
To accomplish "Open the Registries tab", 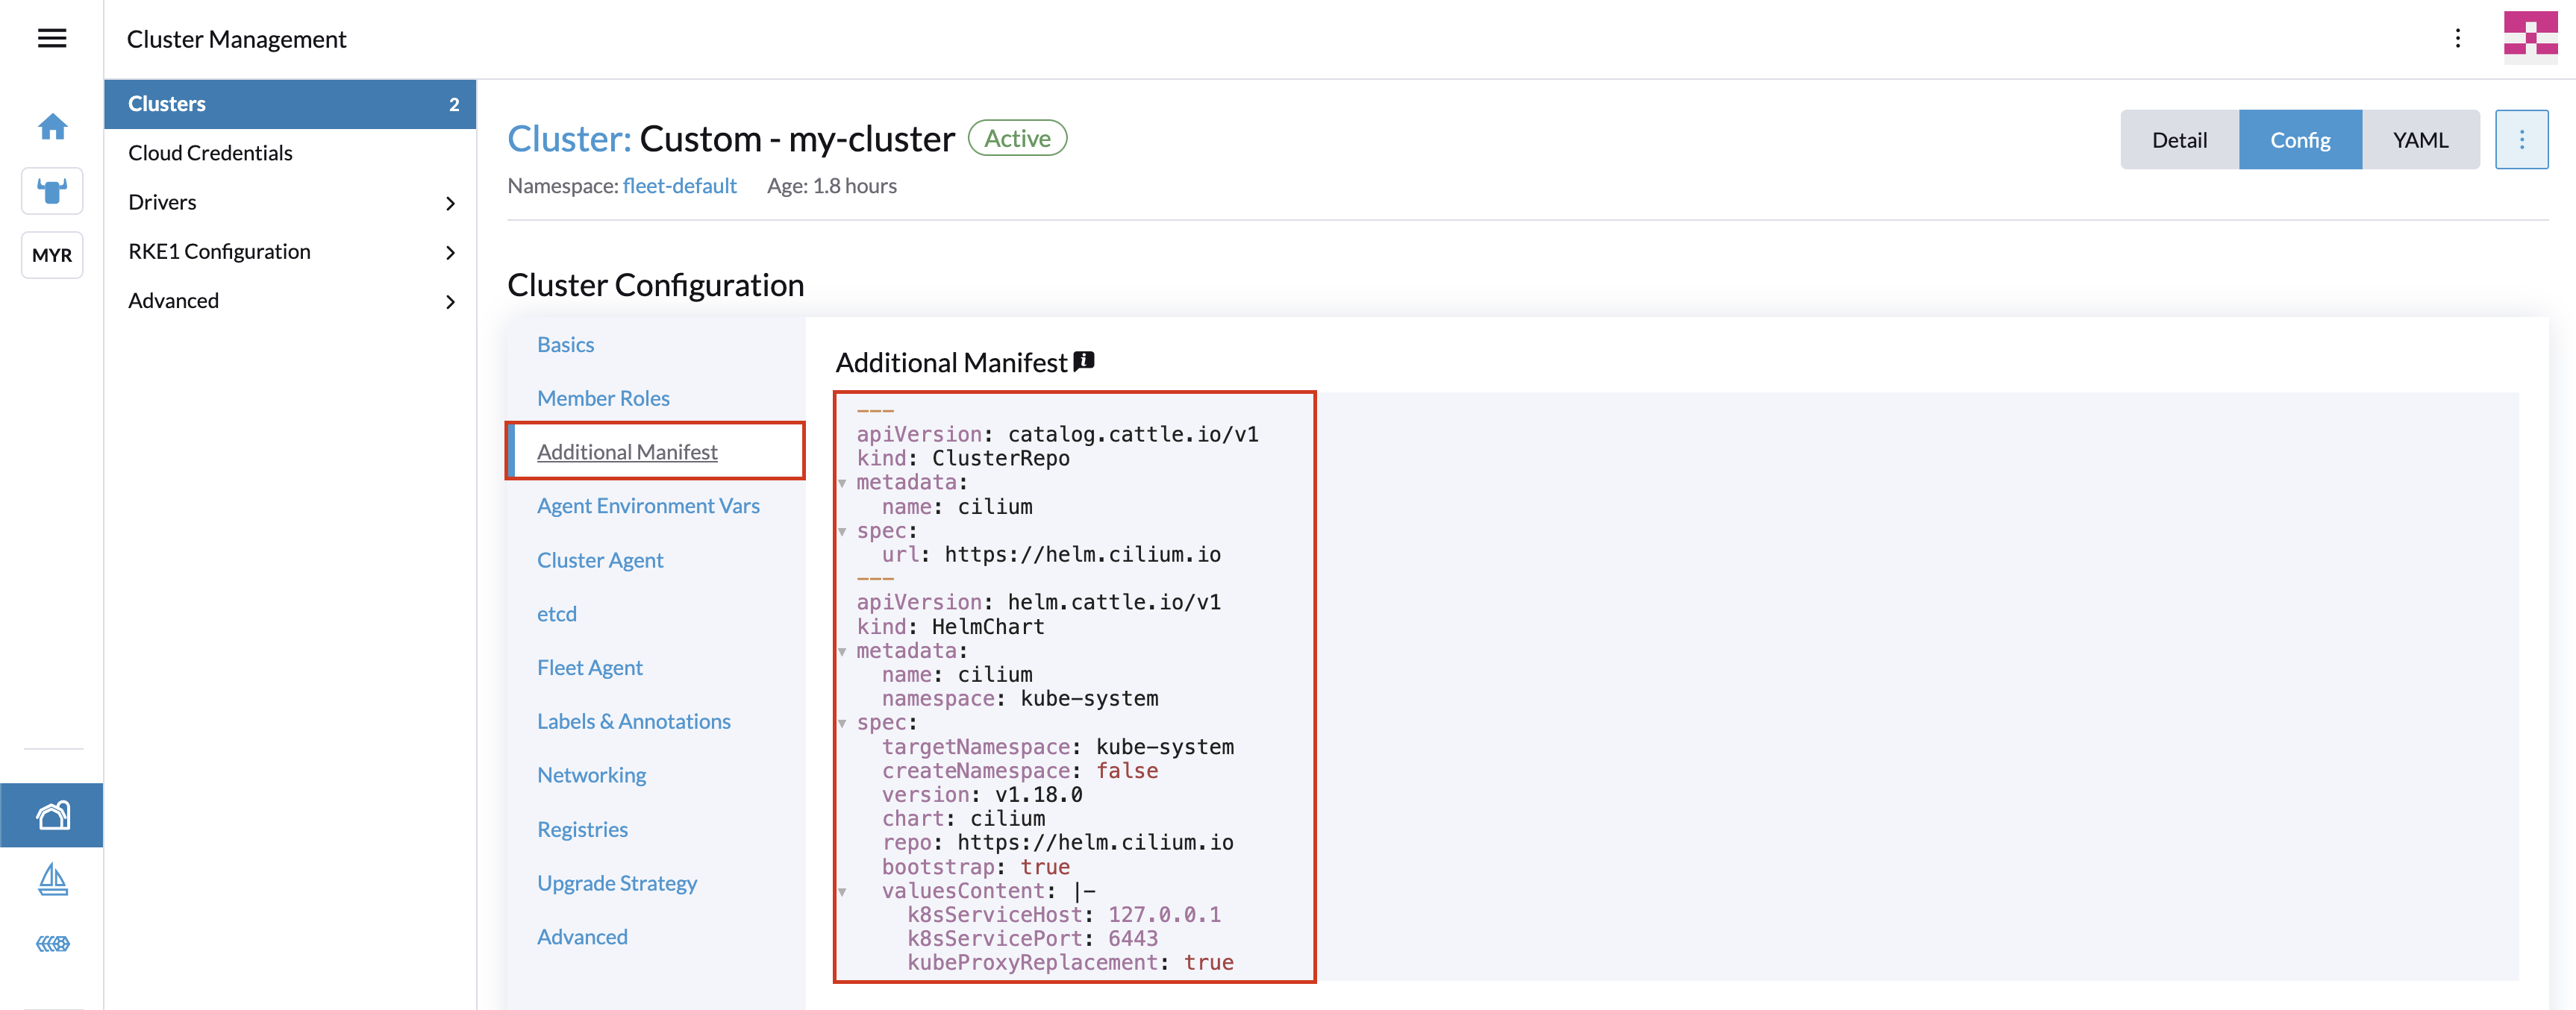I will pyautogui.click(x=582, y=829).
